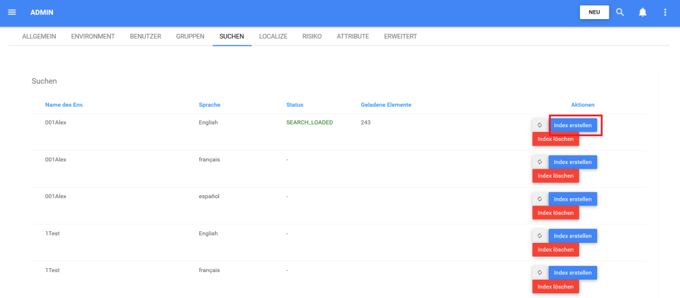The image size is (680, 298).
Task: Go to the LOCALIZE tab
Action: [x=273, y=37]
